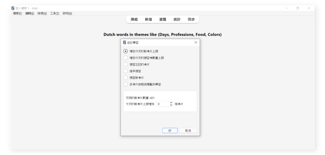This screenshot has width=325, height=155.
Task: Focus the new card limit number field
Action: coord(162,104)
